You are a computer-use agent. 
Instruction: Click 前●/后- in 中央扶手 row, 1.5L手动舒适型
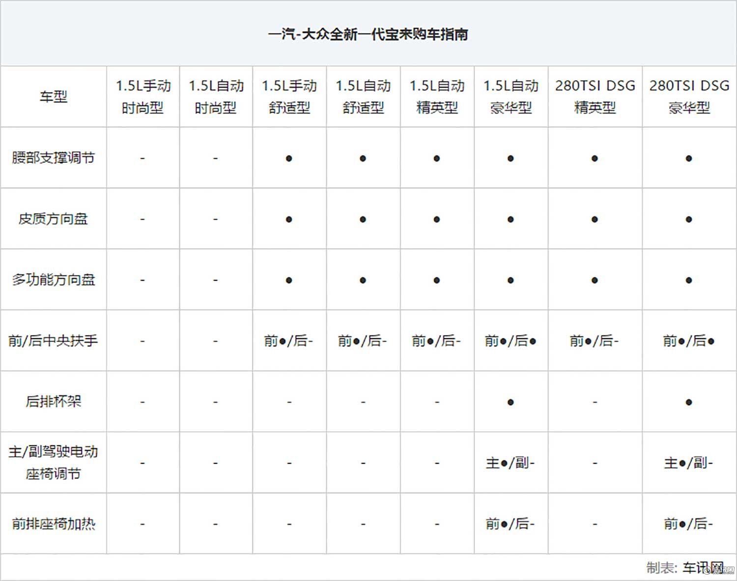[x=289, y=341]
